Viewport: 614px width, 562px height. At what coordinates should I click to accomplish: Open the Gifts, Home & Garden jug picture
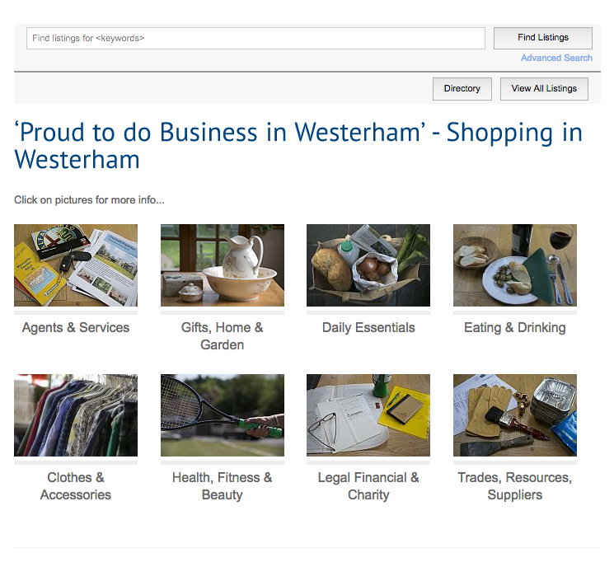[x=223, y=265]
